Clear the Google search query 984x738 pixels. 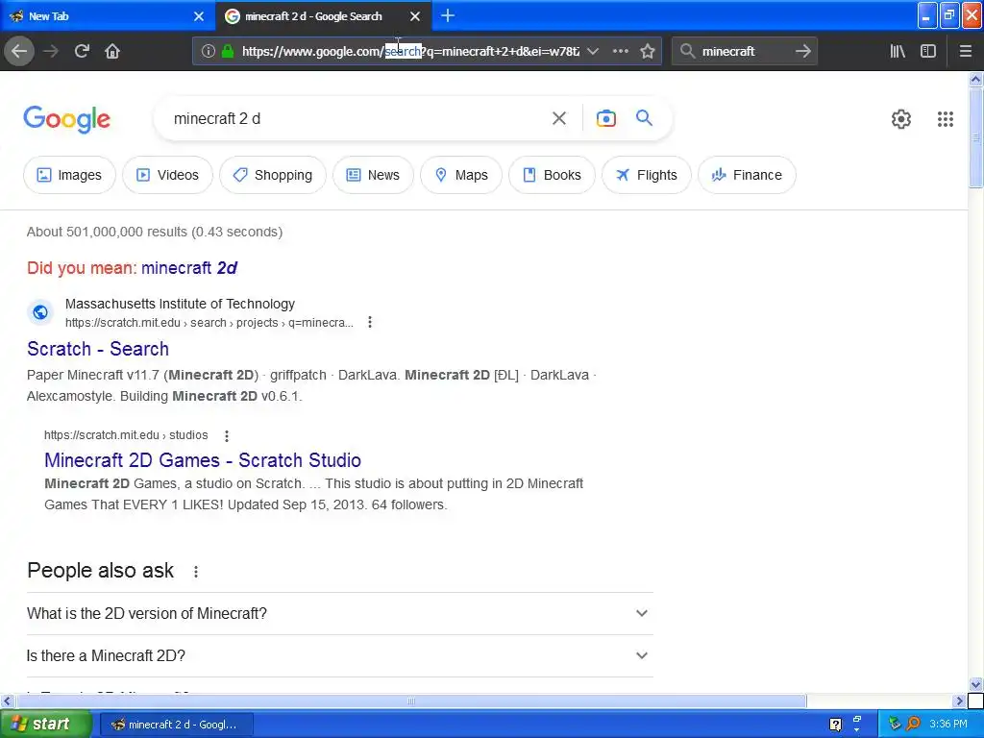(x=559, y=118)
